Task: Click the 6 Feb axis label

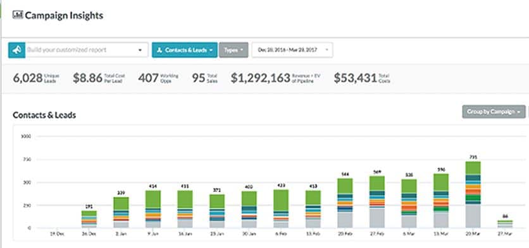Action: point(281,233)
